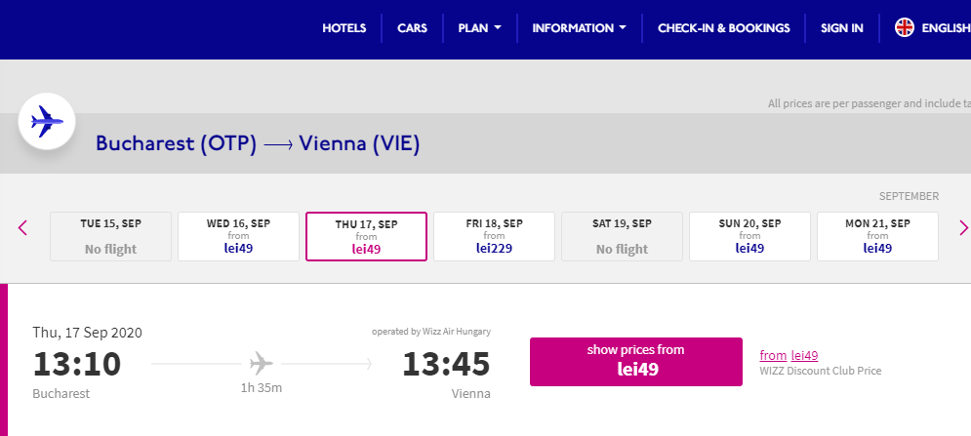The image size is (971, 436).
Task: Click the UK flag language icon
Action: 905,28
